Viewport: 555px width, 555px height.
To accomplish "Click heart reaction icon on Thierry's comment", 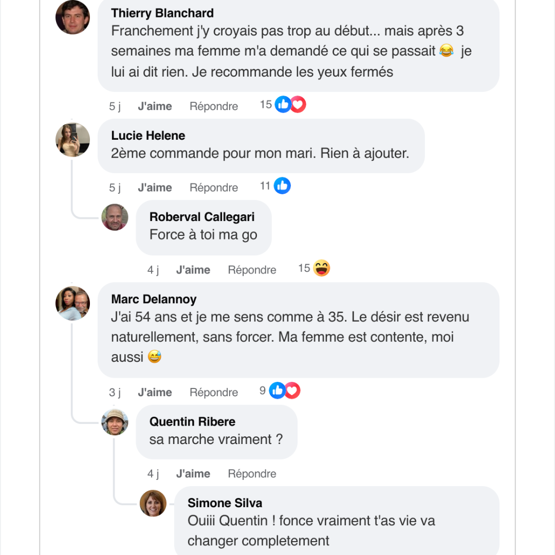I will click(x=298, y=105).
